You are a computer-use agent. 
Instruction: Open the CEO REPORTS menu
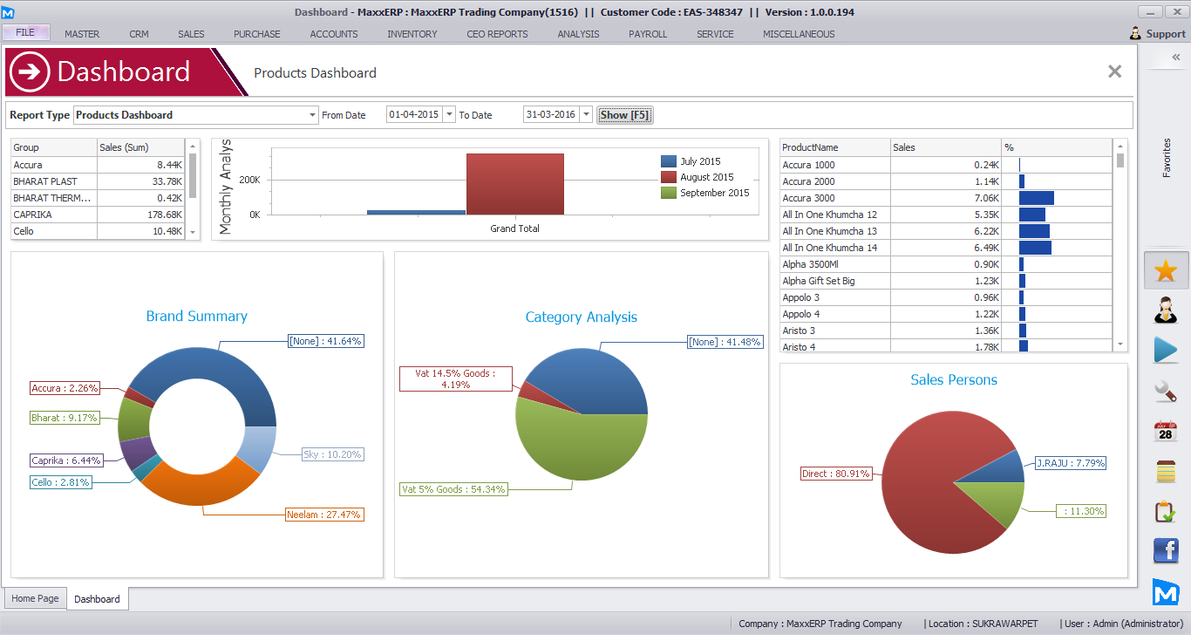pyautogui.click(x=497, y=34)
